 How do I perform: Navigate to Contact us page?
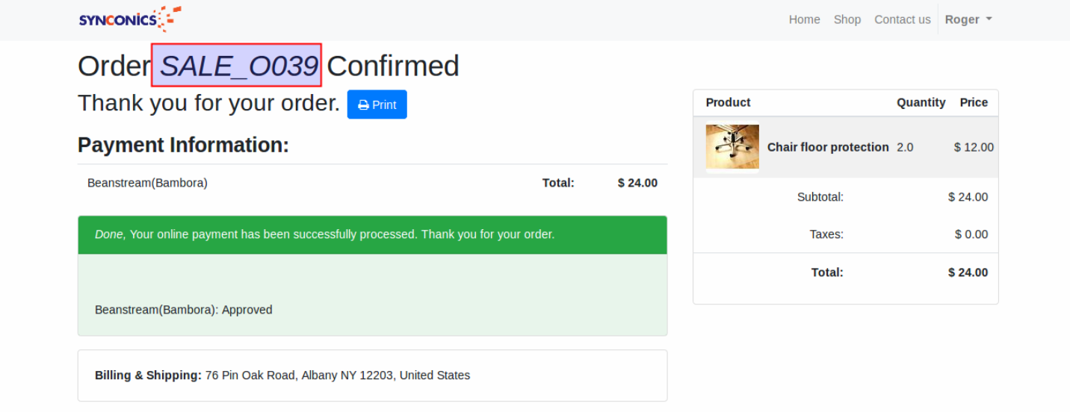[x=902, y=19]
